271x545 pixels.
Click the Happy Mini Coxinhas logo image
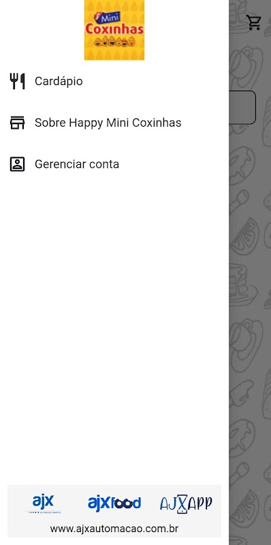pos(114,30)
